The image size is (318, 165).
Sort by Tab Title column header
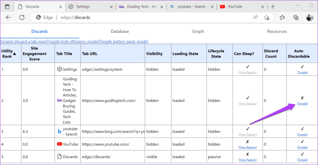67,54
